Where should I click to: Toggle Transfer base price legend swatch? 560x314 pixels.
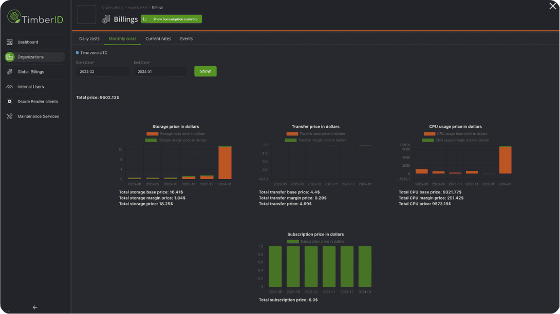(292, 134)
